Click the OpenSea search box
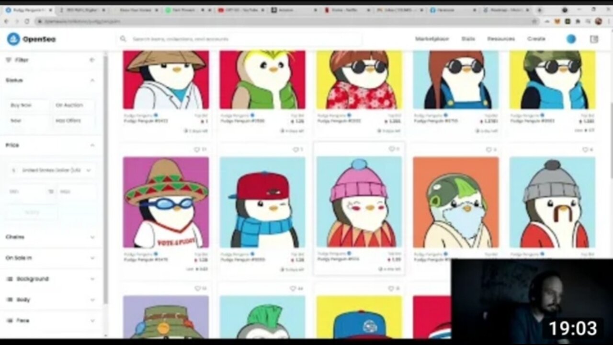The height and width of the screenshot is (345, 613). (239, 39)
